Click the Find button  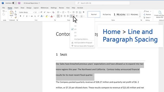pos(146,11)
